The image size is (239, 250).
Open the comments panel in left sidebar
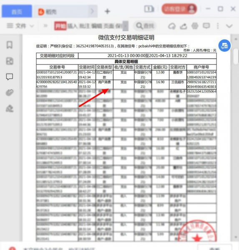coord(10,77)
